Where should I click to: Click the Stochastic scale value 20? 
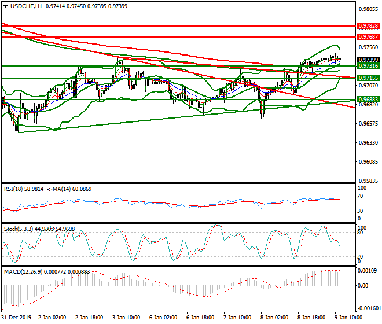[361, 256]
